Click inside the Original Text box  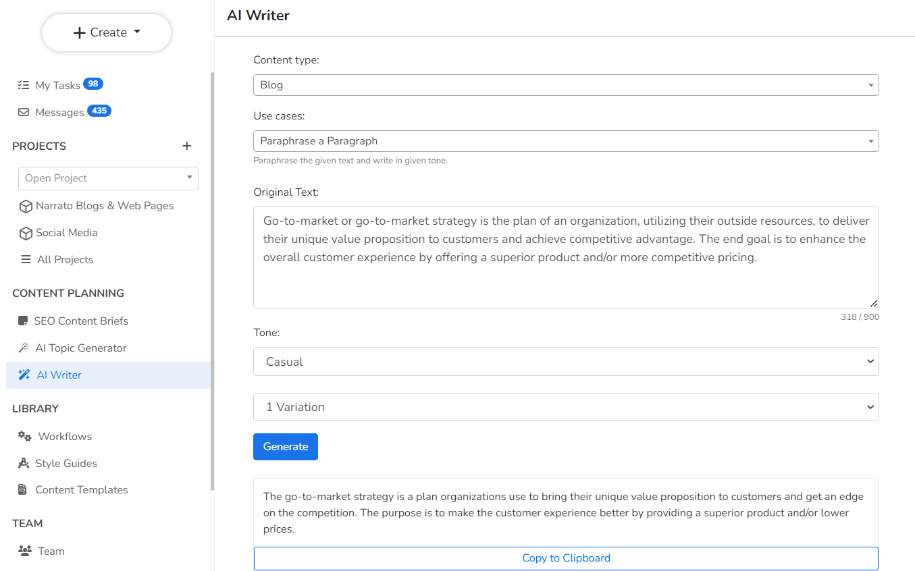[x=565, y=277]
